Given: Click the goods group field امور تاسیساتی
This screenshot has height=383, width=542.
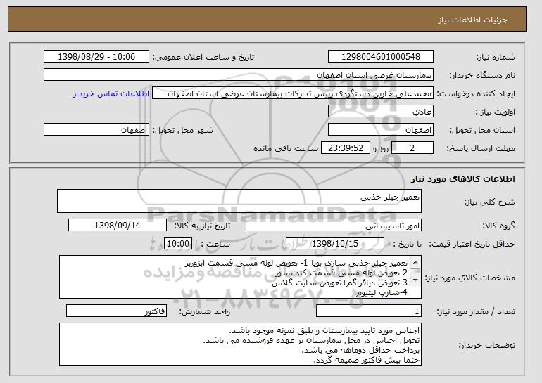Looking at the screenshot, I should pos(334,226).
